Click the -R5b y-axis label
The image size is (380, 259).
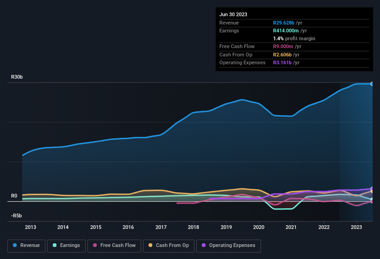(16, 216)
